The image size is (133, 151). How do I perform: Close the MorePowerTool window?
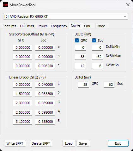point(128,5)
